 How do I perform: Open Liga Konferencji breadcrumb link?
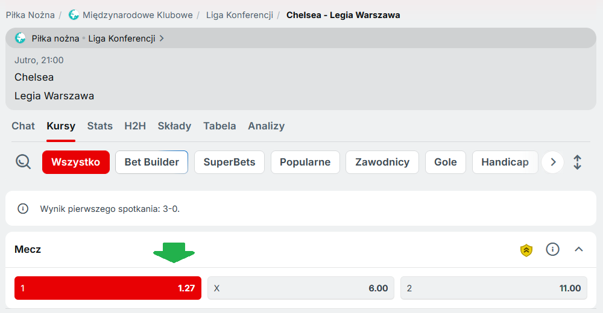pos(239,14)
